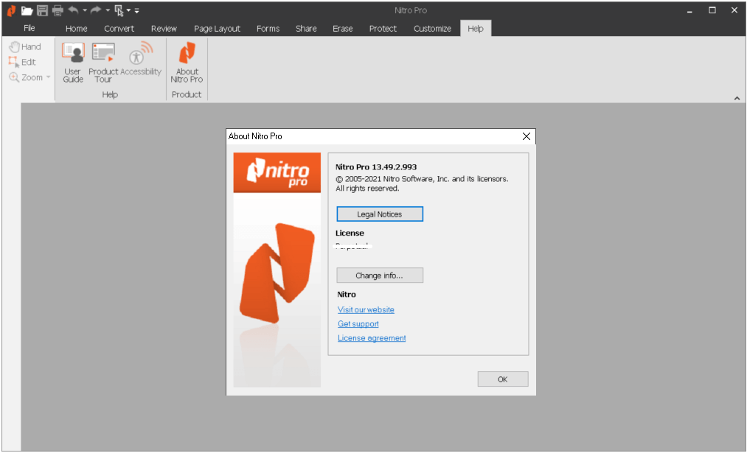Image resolution: width=747 pixels, height=453 pixels.
Task: Undo the last action
Action: coord(73,10)
